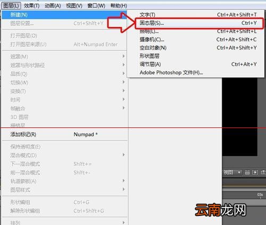Image resolution: width=266 pixels, height=225 pixels.
Task: Click the black composition preview area
Action: coord(240,117)
